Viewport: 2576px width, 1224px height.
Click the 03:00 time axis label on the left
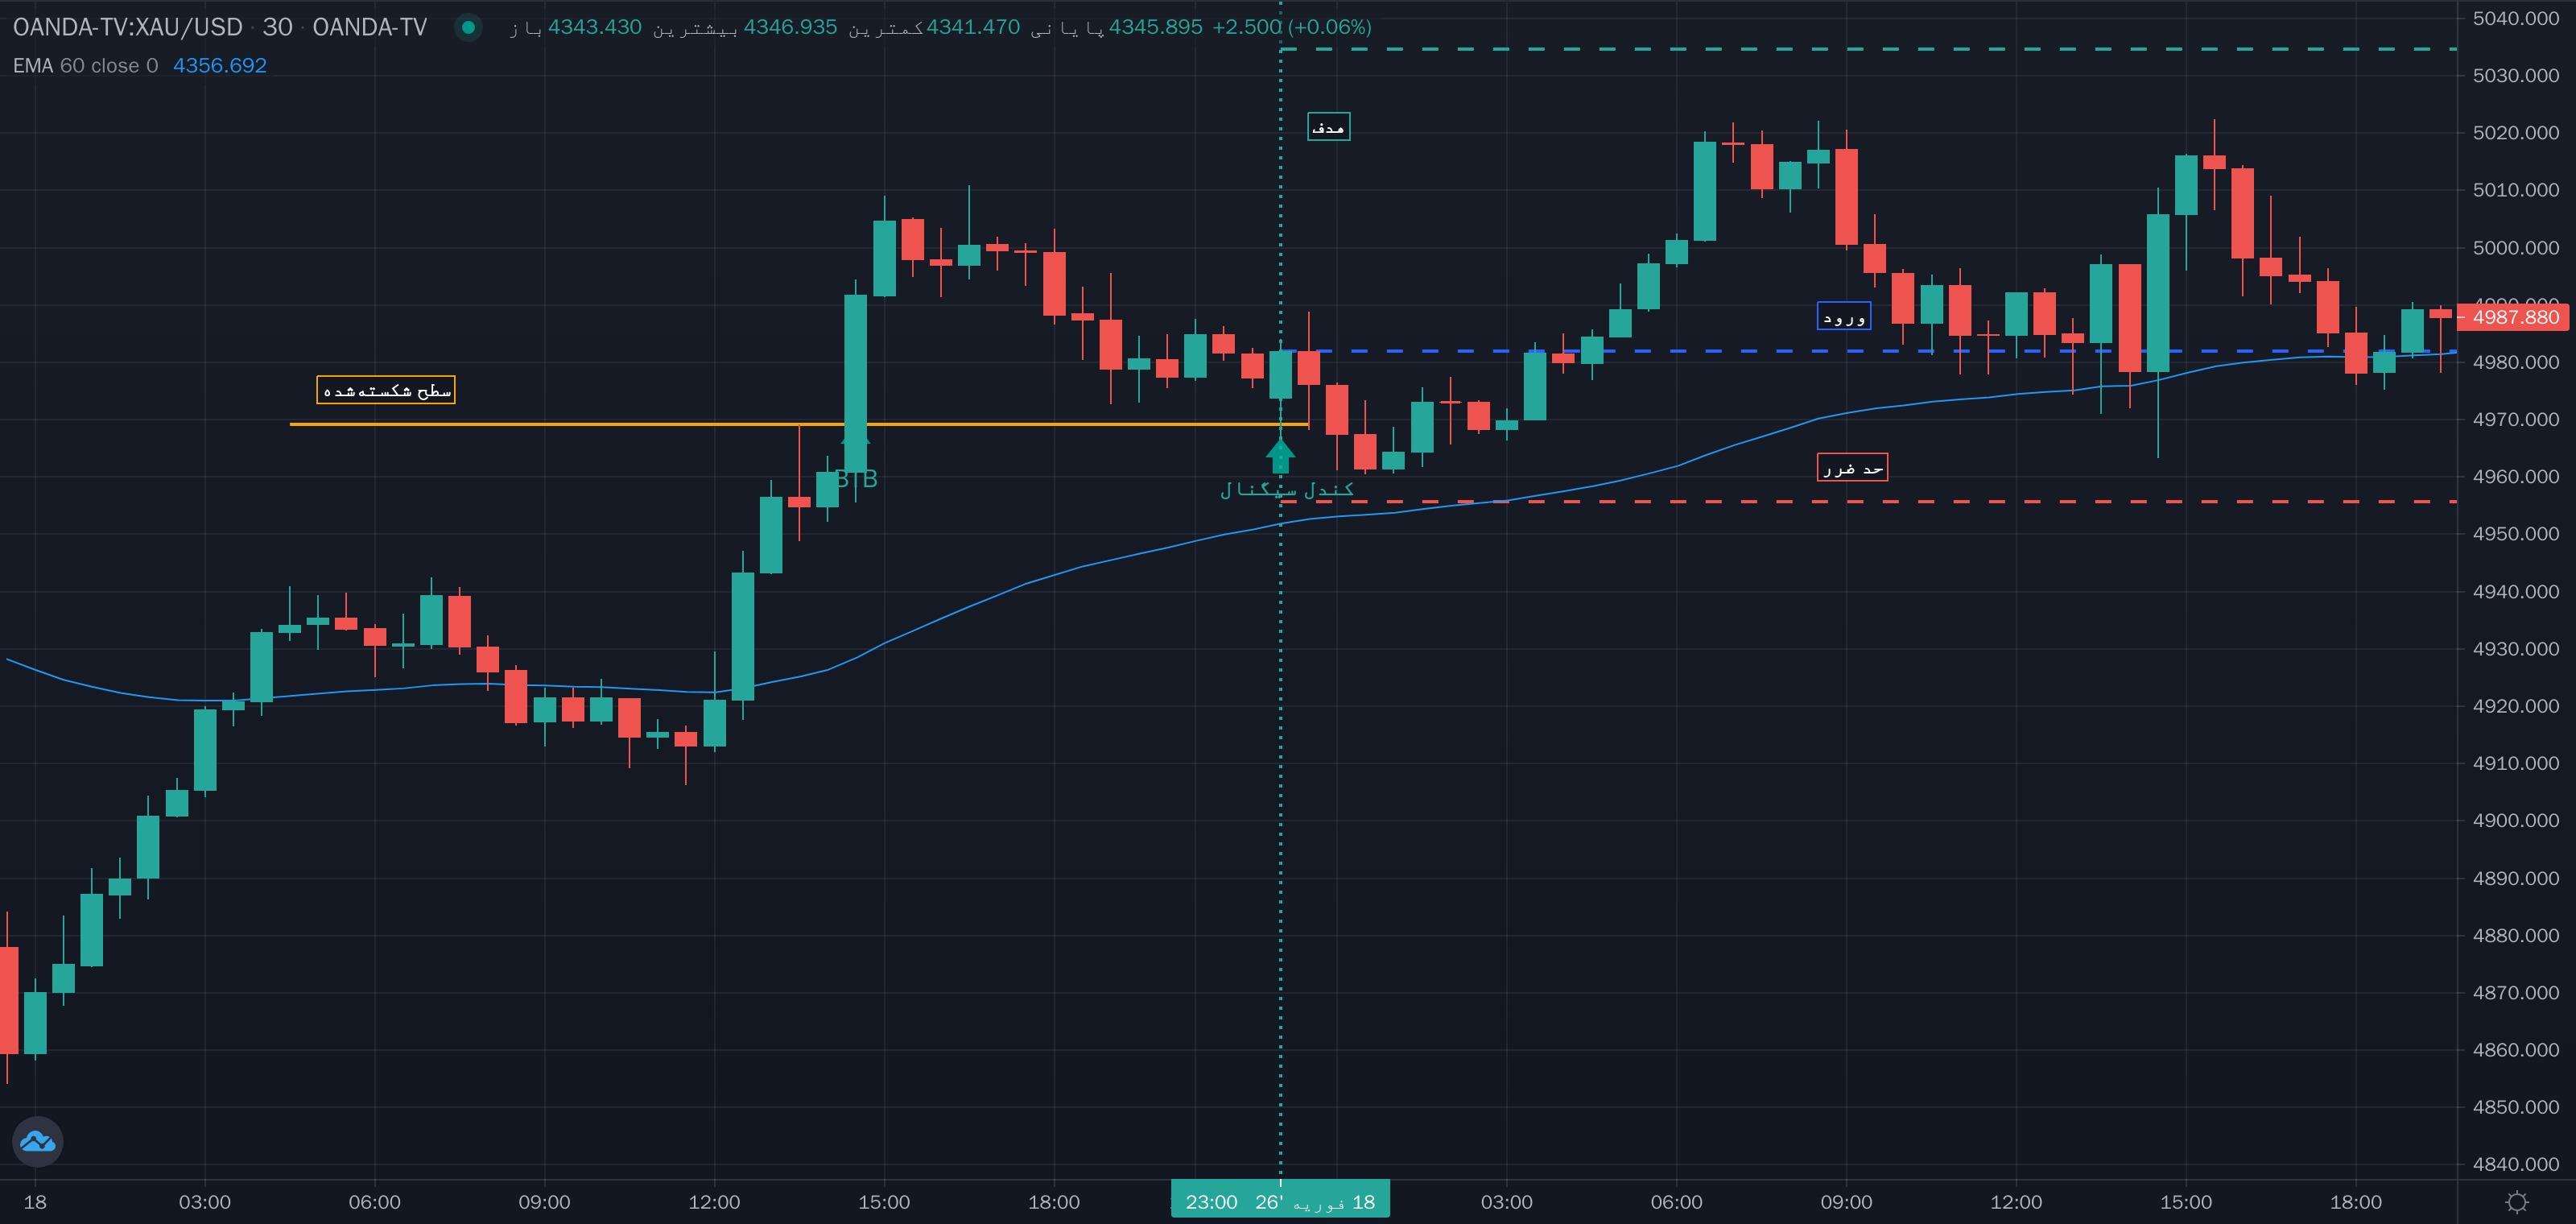(x=205, y=1202)
